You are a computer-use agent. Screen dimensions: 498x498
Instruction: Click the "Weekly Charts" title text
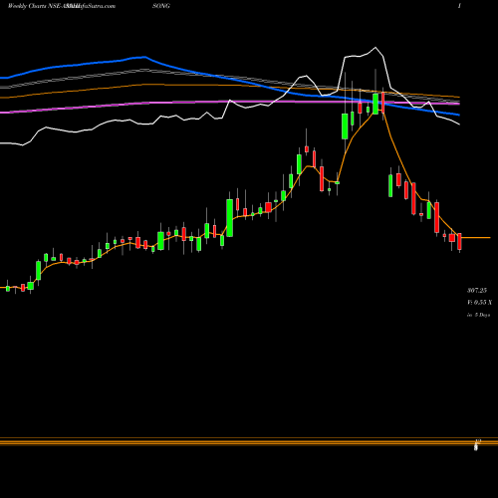click(27, 6)
